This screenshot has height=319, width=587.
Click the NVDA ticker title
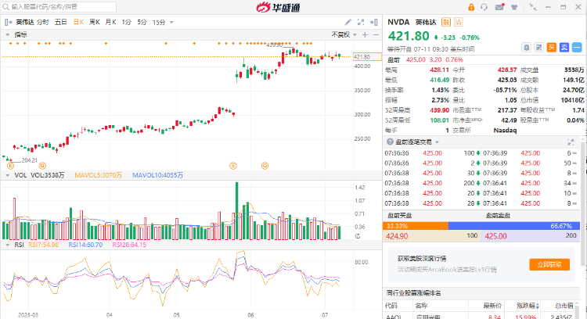tap(398, 22)
